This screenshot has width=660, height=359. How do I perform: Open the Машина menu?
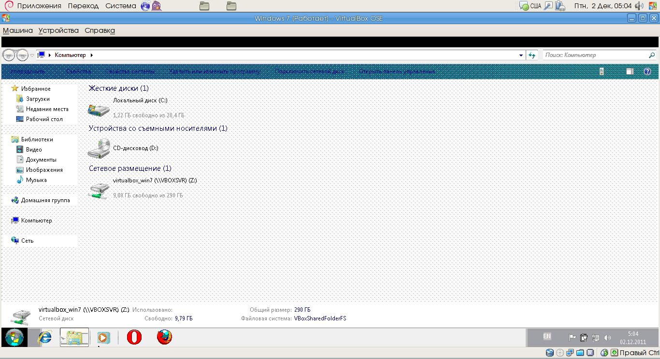pyautogui.click(x=18, y=30)
